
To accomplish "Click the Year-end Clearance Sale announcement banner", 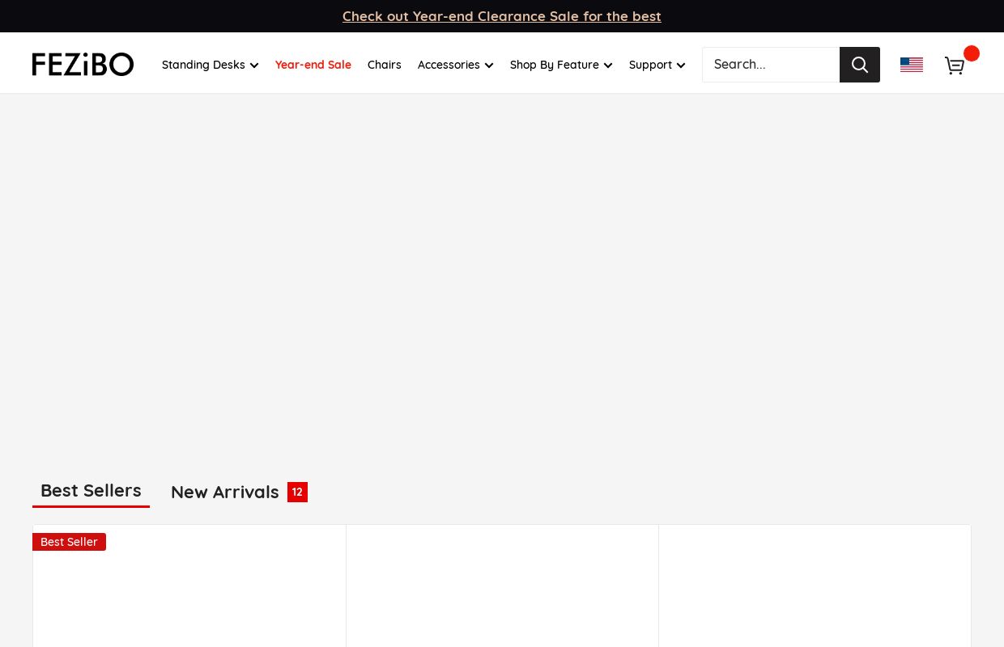I will coord(501,16).
